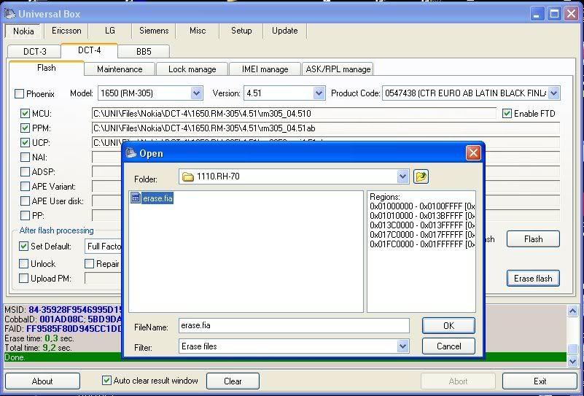Enable the APE Variant checkbox
Viewport: 584px width, 396px height.
[x=25, y=186]
